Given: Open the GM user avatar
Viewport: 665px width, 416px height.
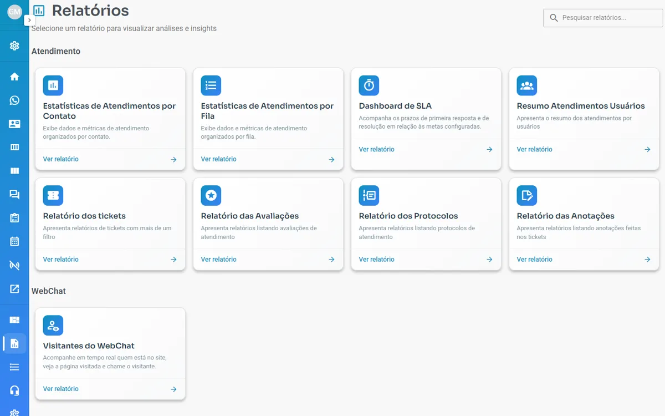Looking at the screenshot, I should coord(14,12).
